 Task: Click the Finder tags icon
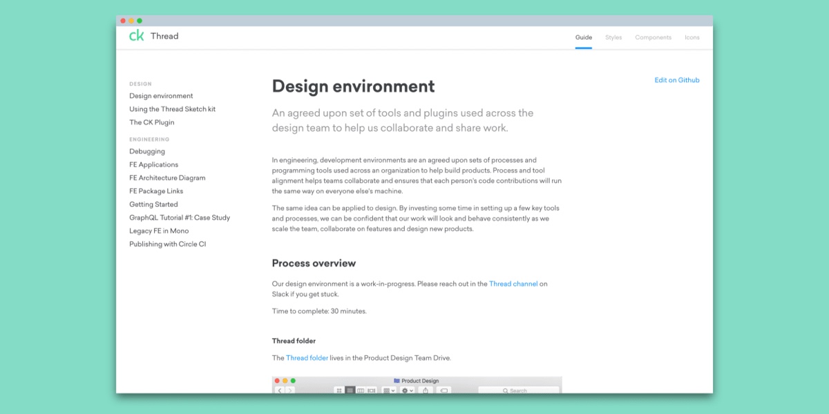(x=444, y=391)
